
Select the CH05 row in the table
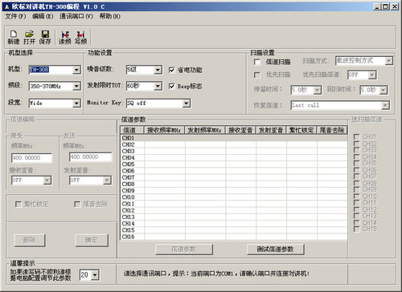234,164
